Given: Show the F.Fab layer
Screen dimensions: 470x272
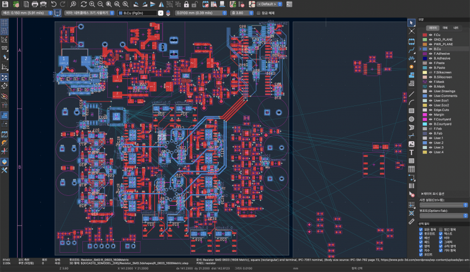Looking at the screenshot, I should 430,129.
